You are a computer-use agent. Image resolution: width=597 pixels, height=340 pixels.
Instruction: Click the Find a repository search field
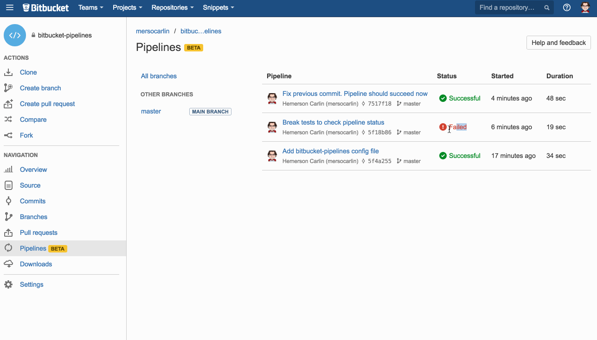(x=509, y=8)
